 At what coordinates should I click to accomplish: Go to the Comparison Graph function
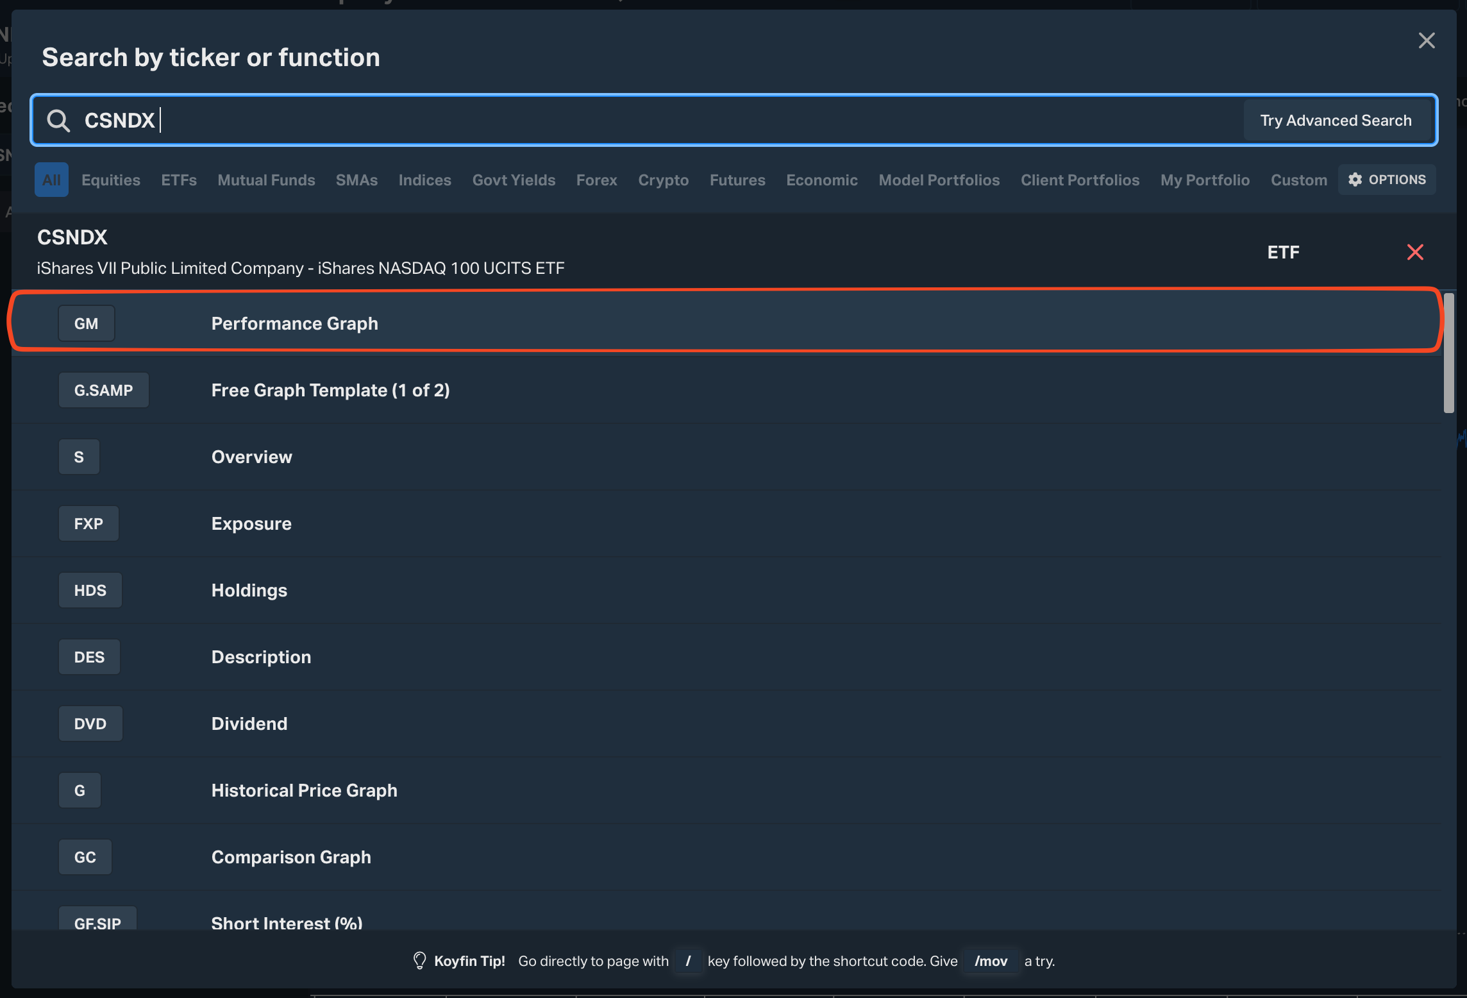pos(291,857)
